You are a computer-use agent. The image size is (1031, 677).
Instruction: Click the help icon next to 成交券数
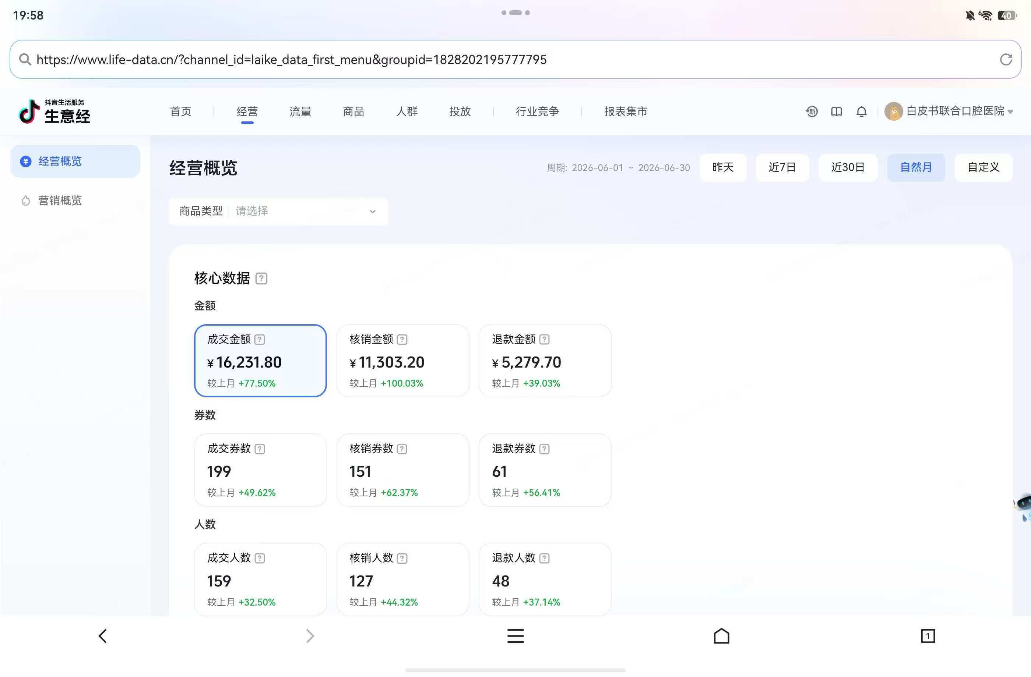[x=260, y=449]
